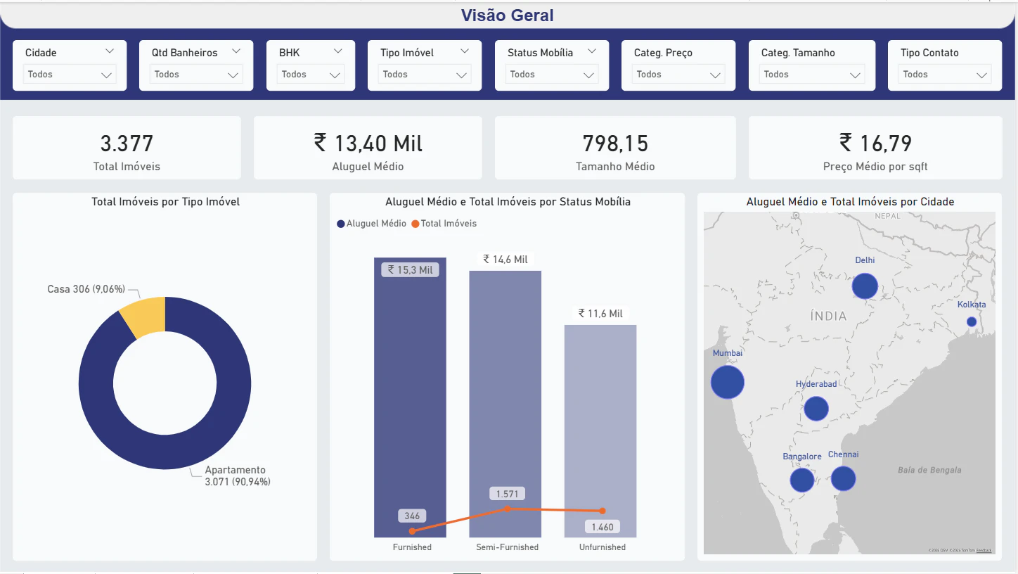Click the header chevron beside Qtd Banheiros
Image resolution: width=1018 pixels, height=574 pixels.
pyautogui.click(x=236, y=51)
